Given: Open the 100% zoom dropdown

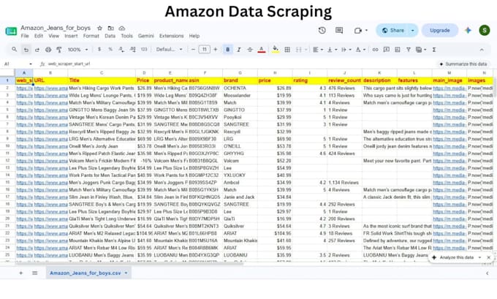Looking at the screenshot, I should point(78,50).
